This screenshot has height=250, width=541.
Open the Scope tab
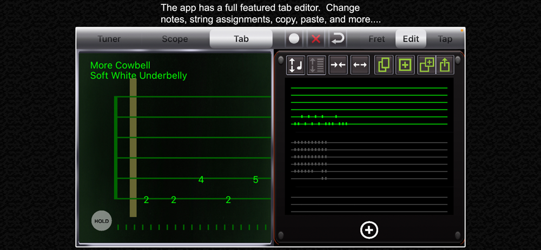click(175, 39)
